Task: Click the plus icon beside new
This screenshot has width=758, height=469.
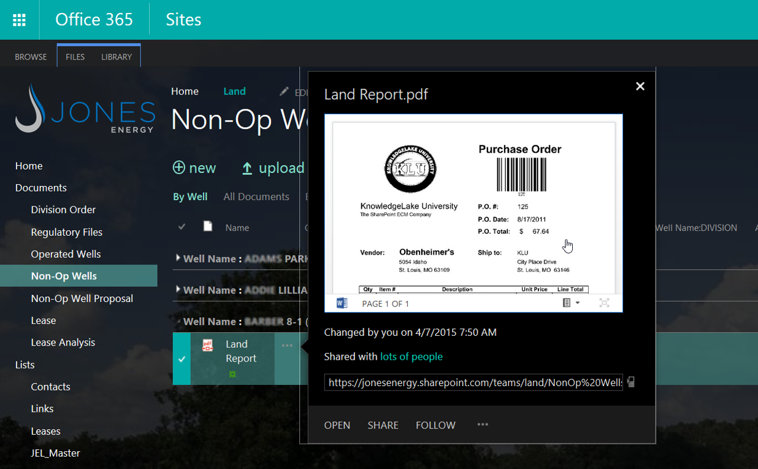Action: coord(178,168)
